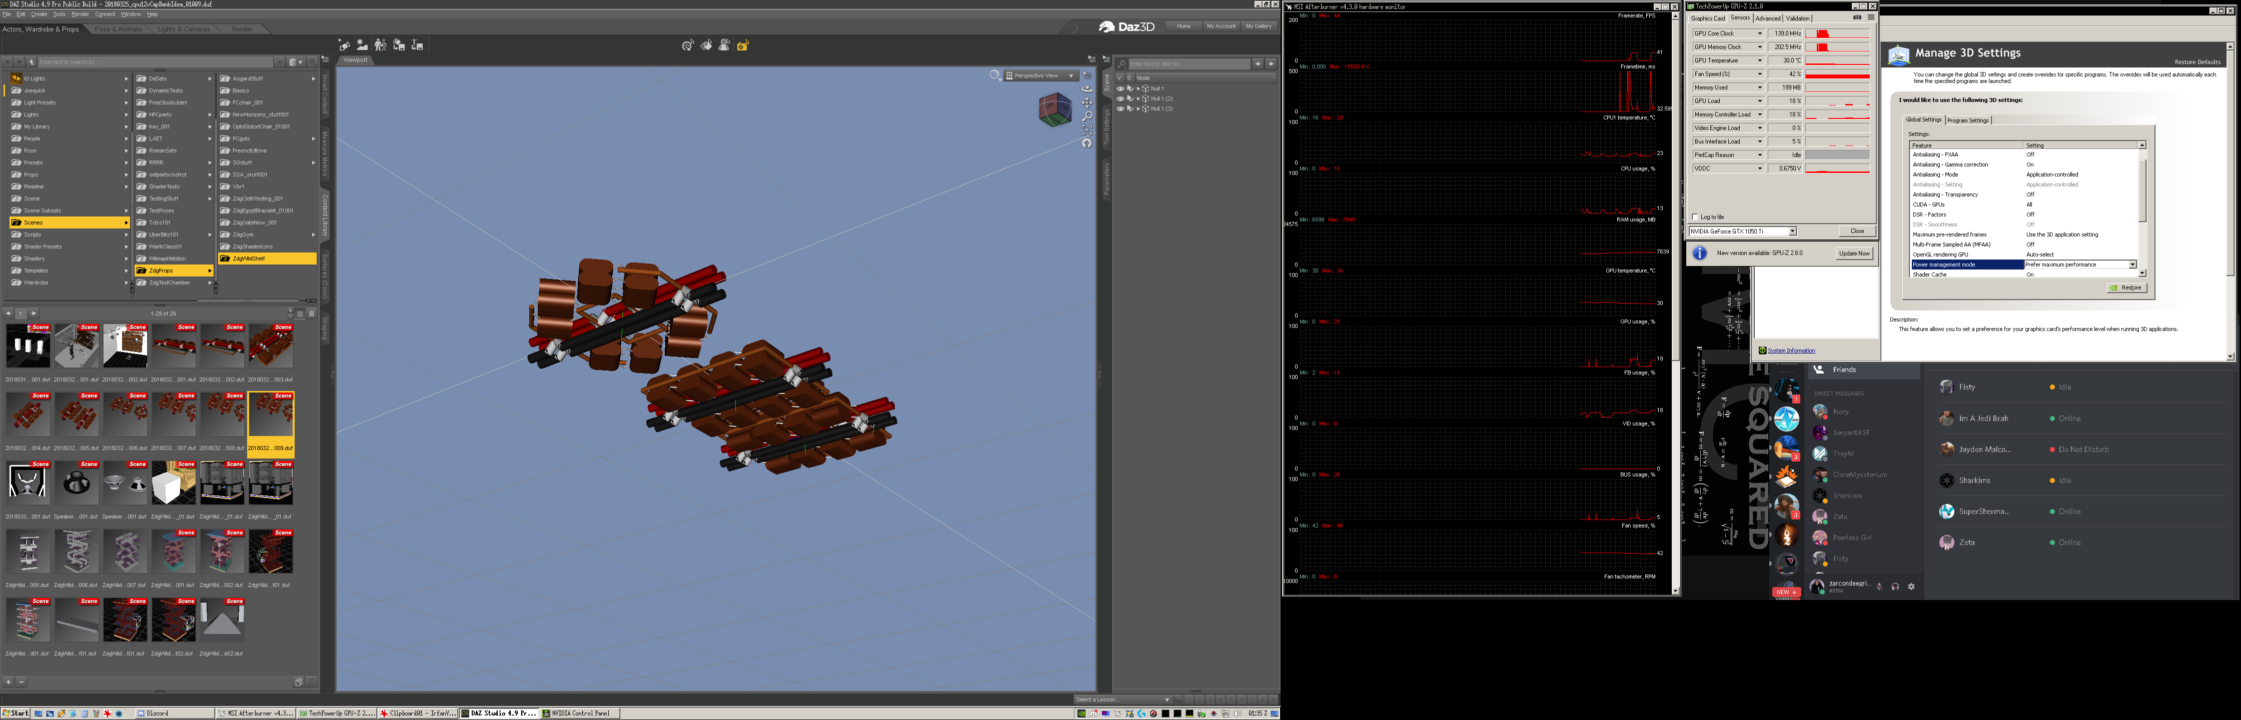Toggle visibility eye of Null 1 node
This screenshot has width=2241, height=720.
(1120, 88)
